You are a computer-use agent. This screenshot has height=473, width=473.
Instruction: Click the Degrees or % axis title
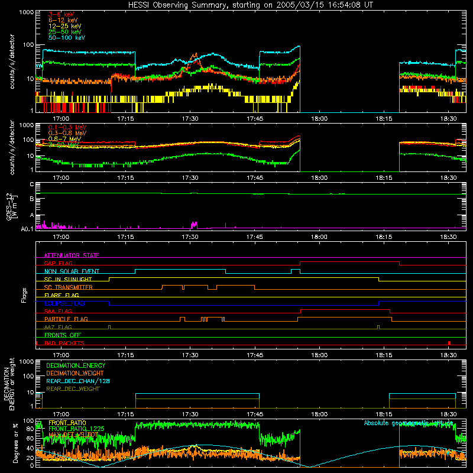coord(15,443)
